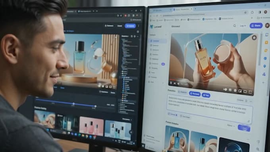Screen dimensions: 270x152
Task: Select the second smaller blue pill tab
Action: [206, 95]
